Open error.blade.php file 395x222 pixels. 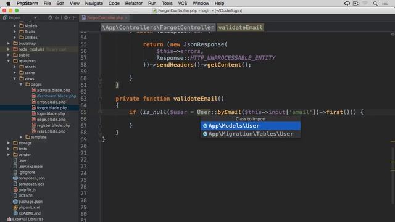click(51, 102)
